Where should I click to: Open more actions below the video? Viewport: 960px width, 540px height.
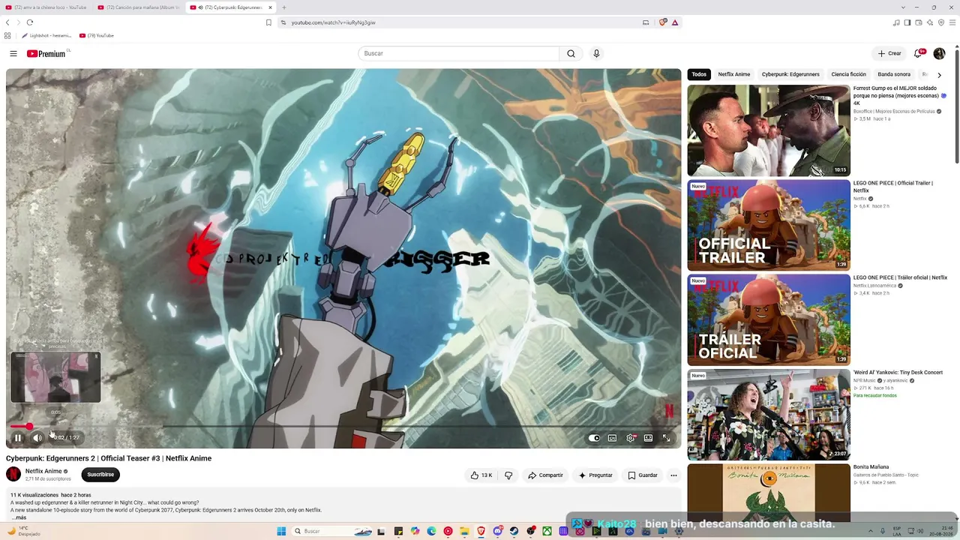[x=673, y=475]
